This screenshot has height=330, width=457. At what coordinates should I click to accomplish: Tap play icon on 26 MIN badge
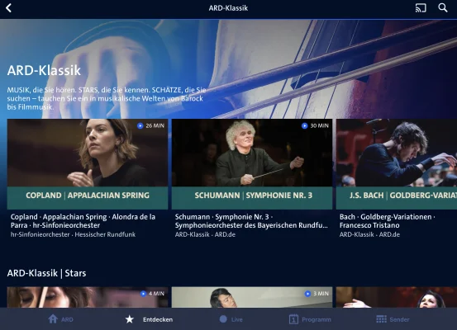(140, 125)
